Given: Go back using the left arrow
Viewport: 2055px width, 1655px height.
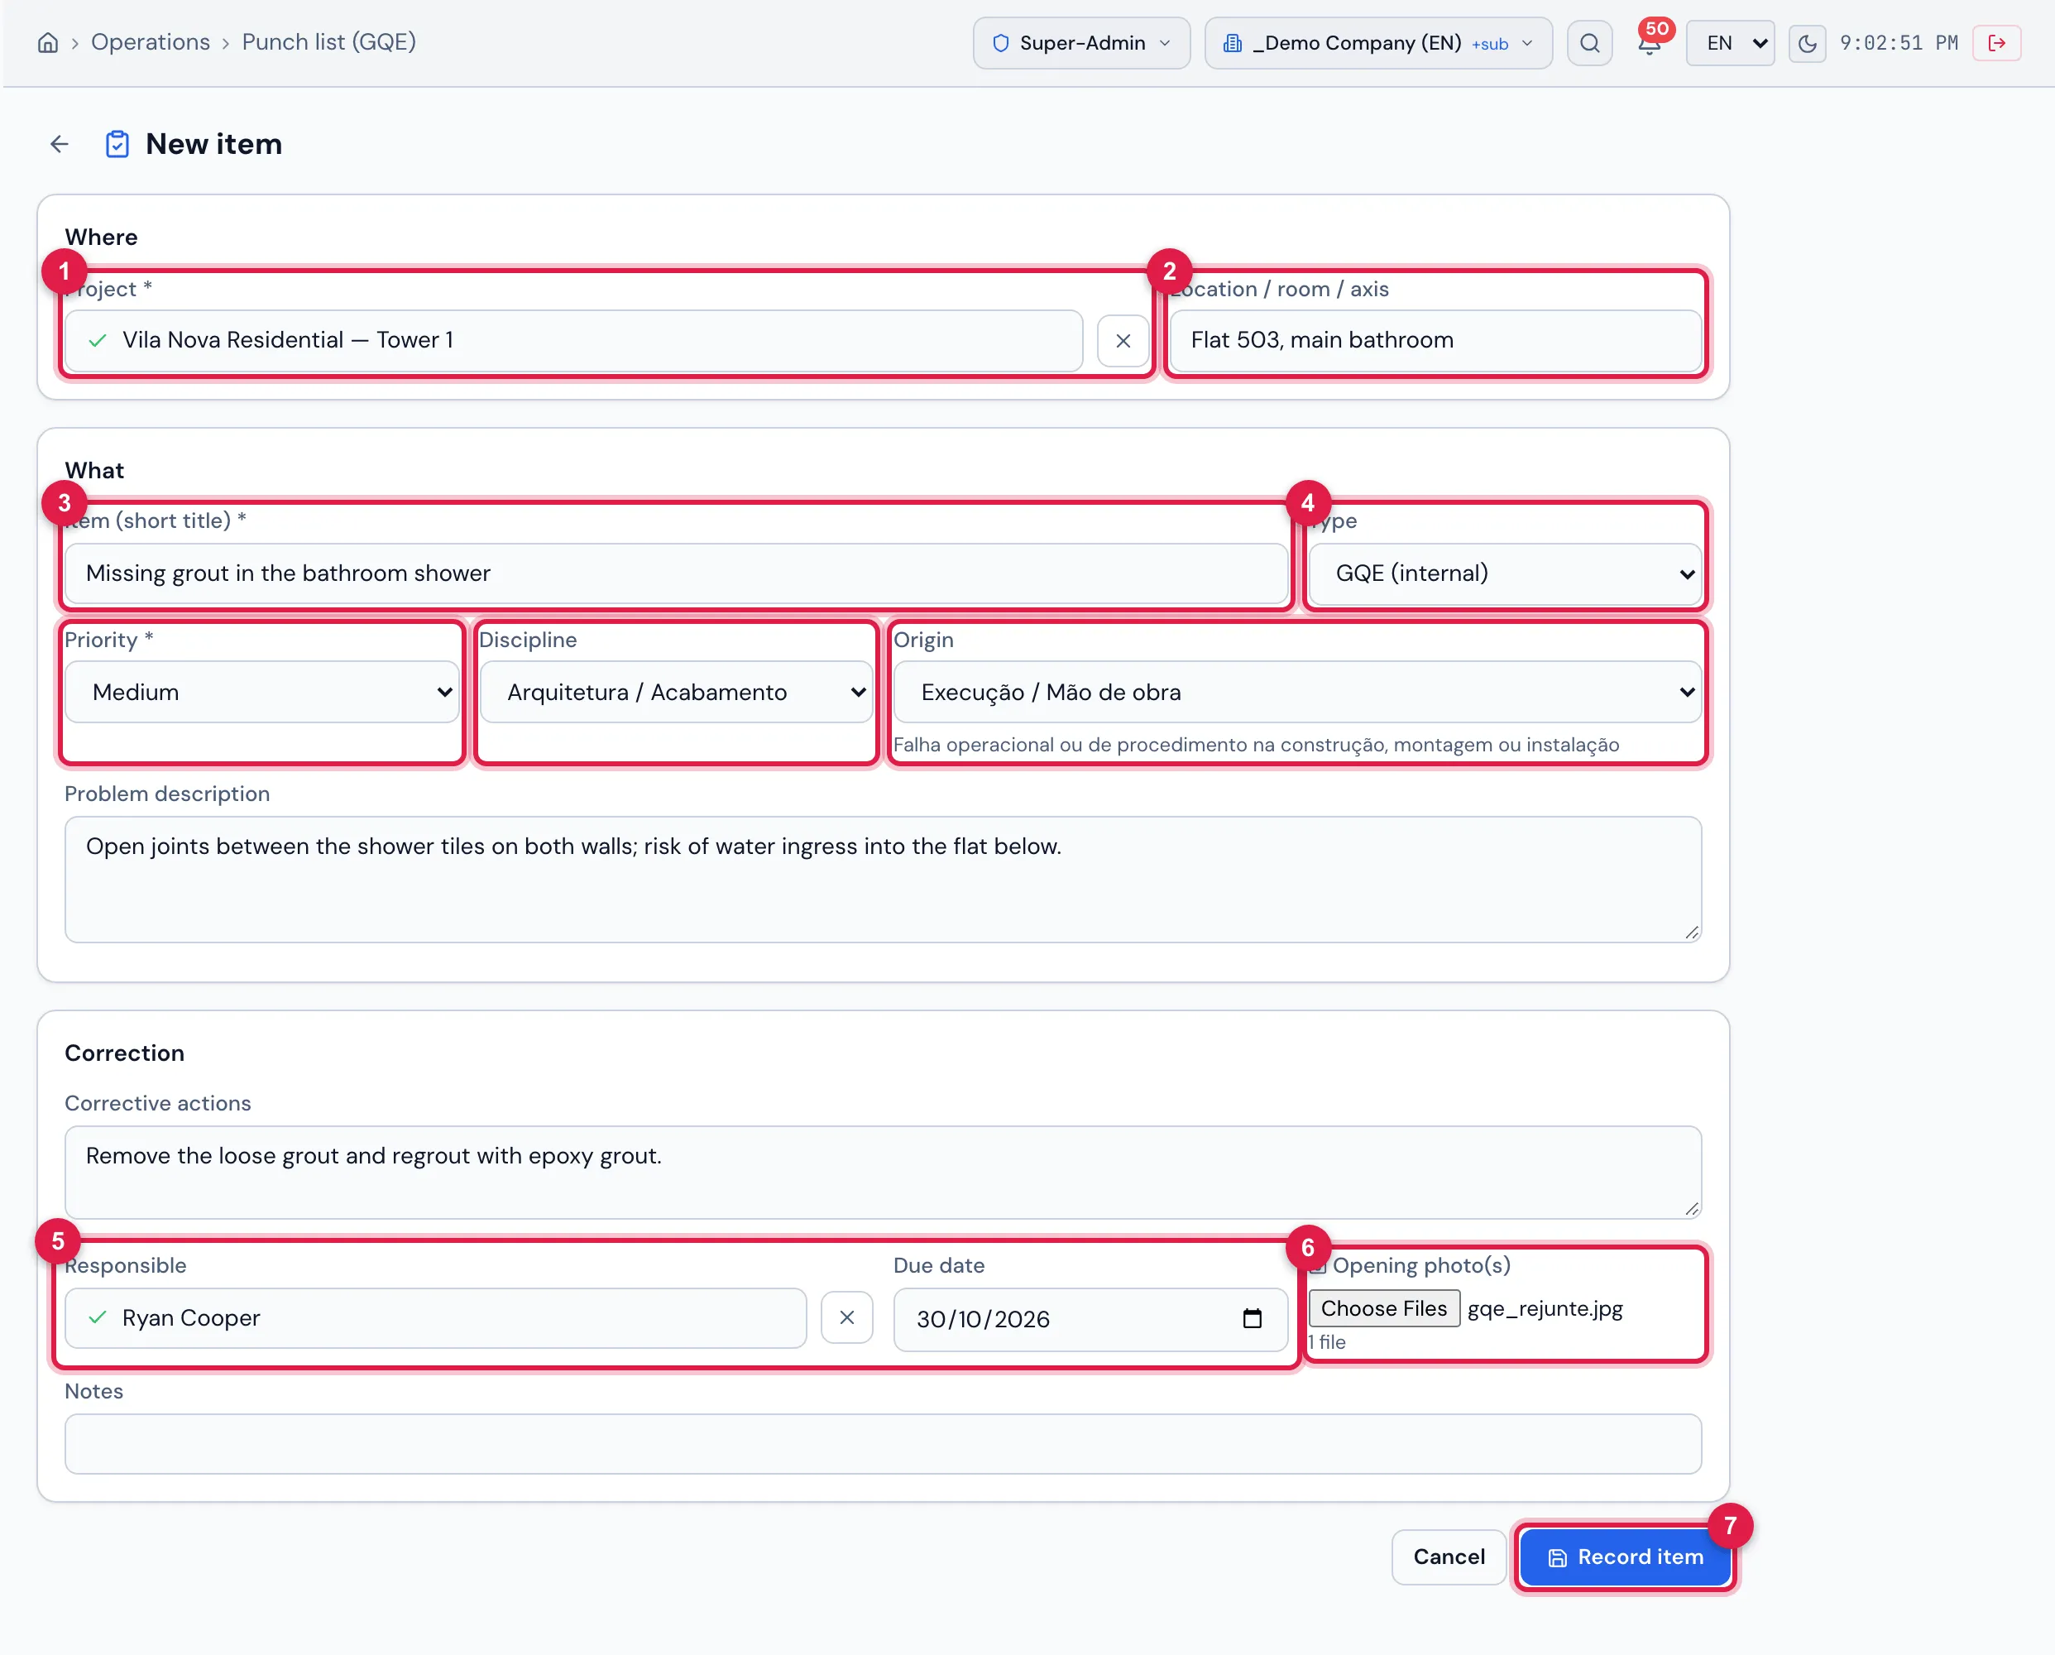Looking at the screenshot, I should (59, 144).
